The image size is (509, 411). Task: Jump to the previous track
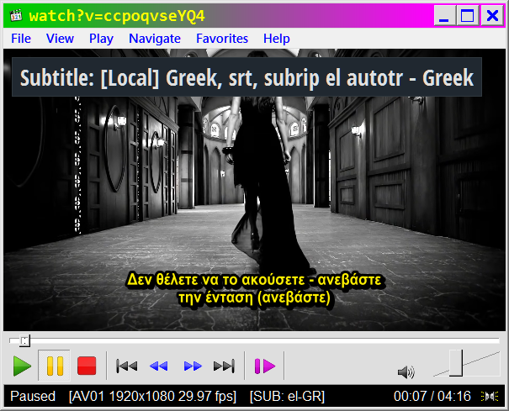[x=126, y=366]
